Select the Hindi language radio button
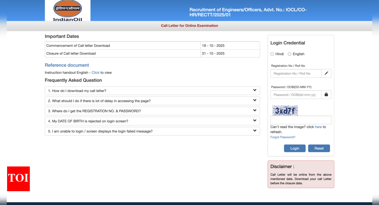Screen dimensions: 379x205 click(272, 54)
